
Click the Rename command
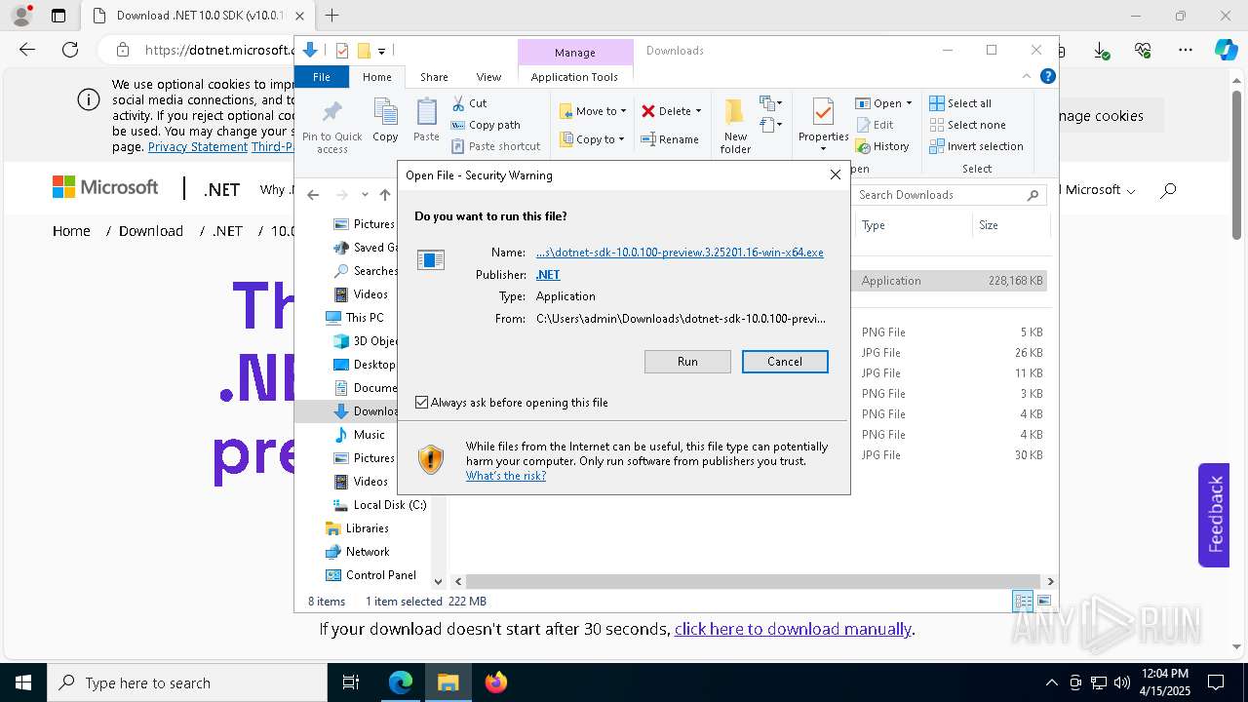coord(670,139)
